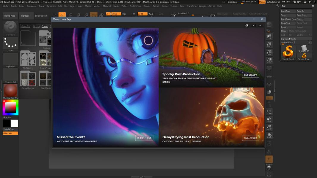Click the Home Page button
The height and width of the screenshot is (178, 317).
(10, 16)
